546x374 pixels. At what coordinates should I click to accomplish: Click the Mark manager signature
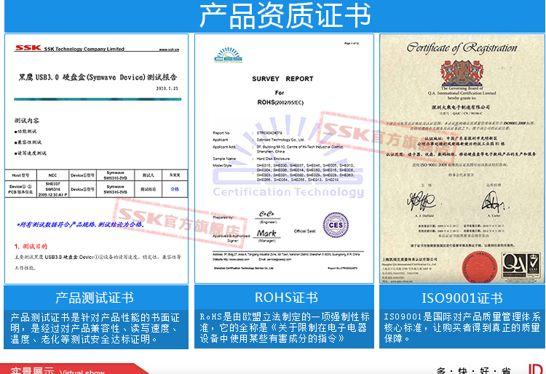(x=266, y=233)
